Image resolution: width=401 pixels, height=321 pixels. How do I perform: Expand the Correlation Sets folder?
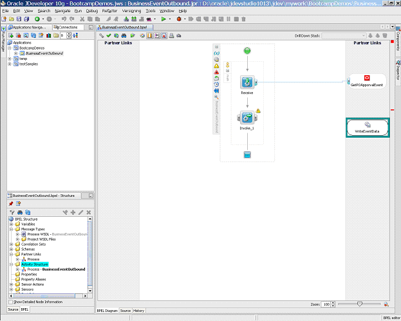[11, 244]
